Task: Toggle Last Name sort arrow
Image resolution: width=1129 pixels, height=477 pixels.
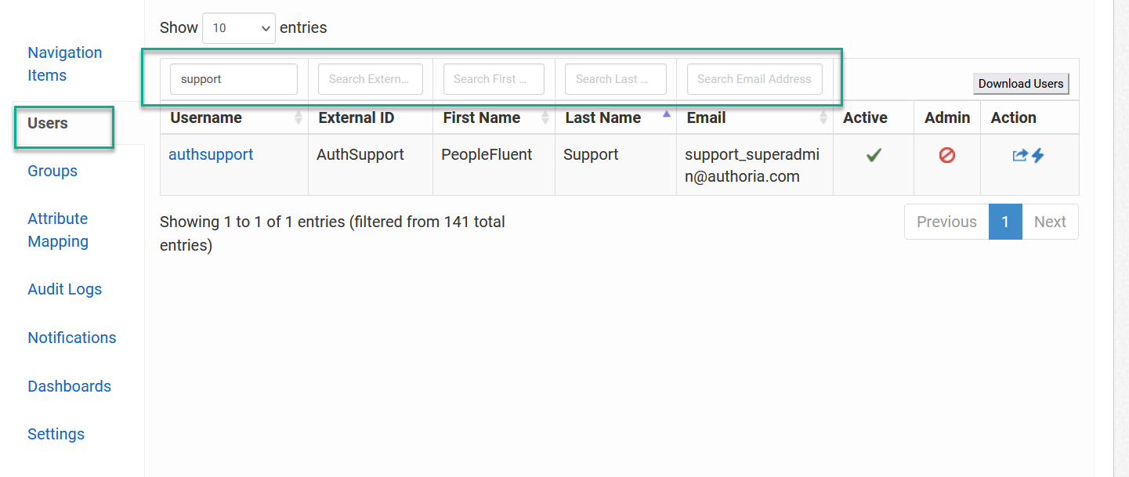Action: point(667,114)
